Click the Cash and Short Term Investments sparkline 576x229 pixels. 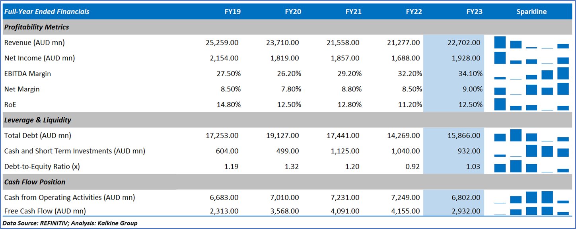click(531, 151)
